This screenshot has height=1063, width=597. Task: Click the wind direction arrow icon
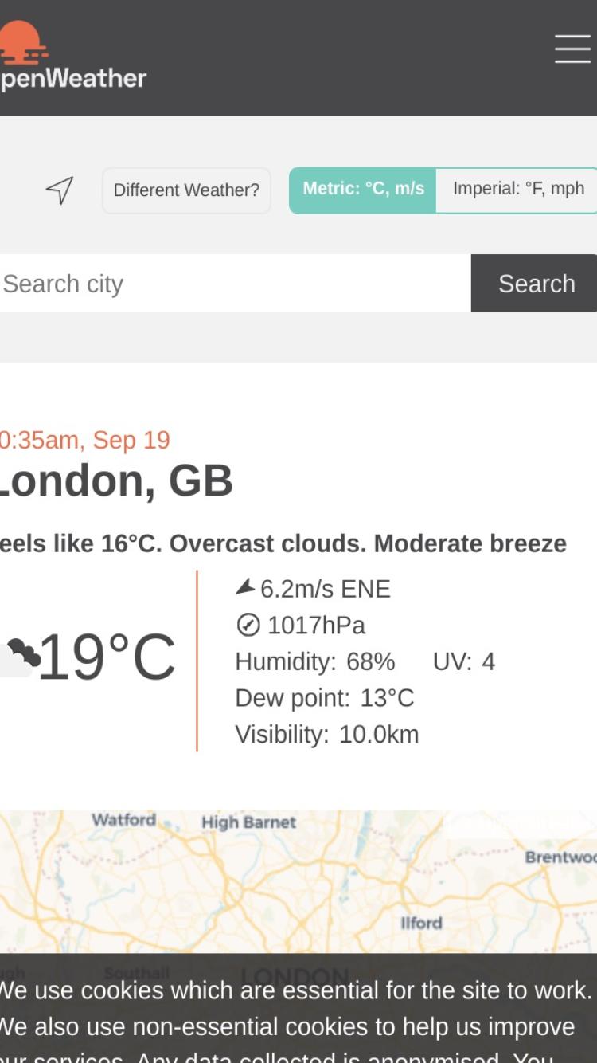(245, 588)
